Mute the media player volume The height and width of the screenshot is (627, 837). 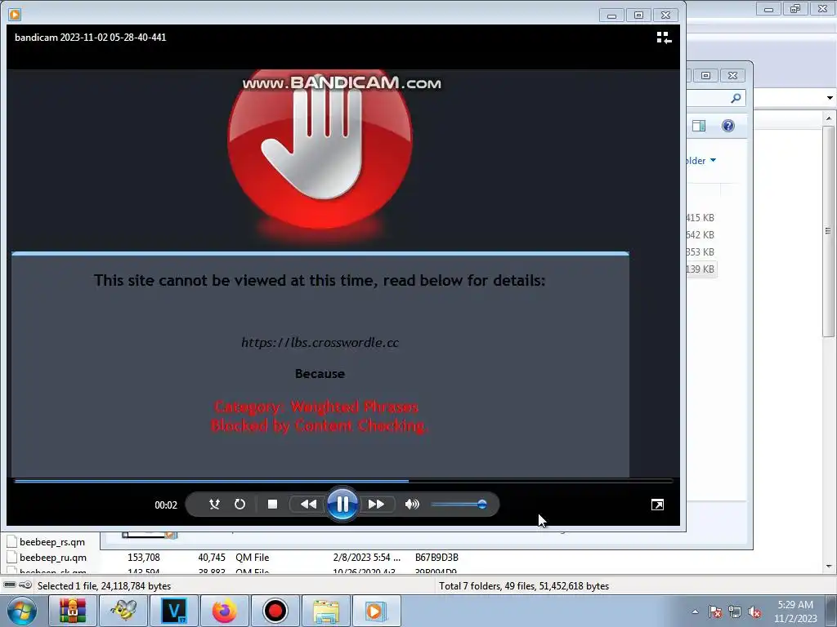pos(412,504)
